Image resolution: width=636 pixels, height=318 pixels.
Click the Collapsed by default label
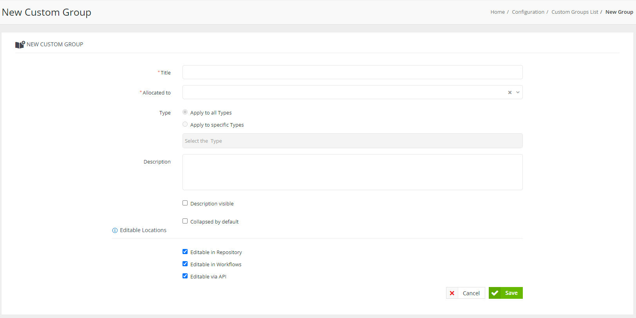[214, 222]
